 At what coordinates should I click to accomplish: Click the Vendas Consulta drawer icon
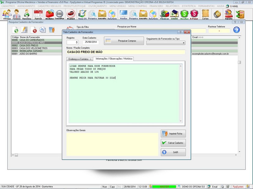click(143, 14)
